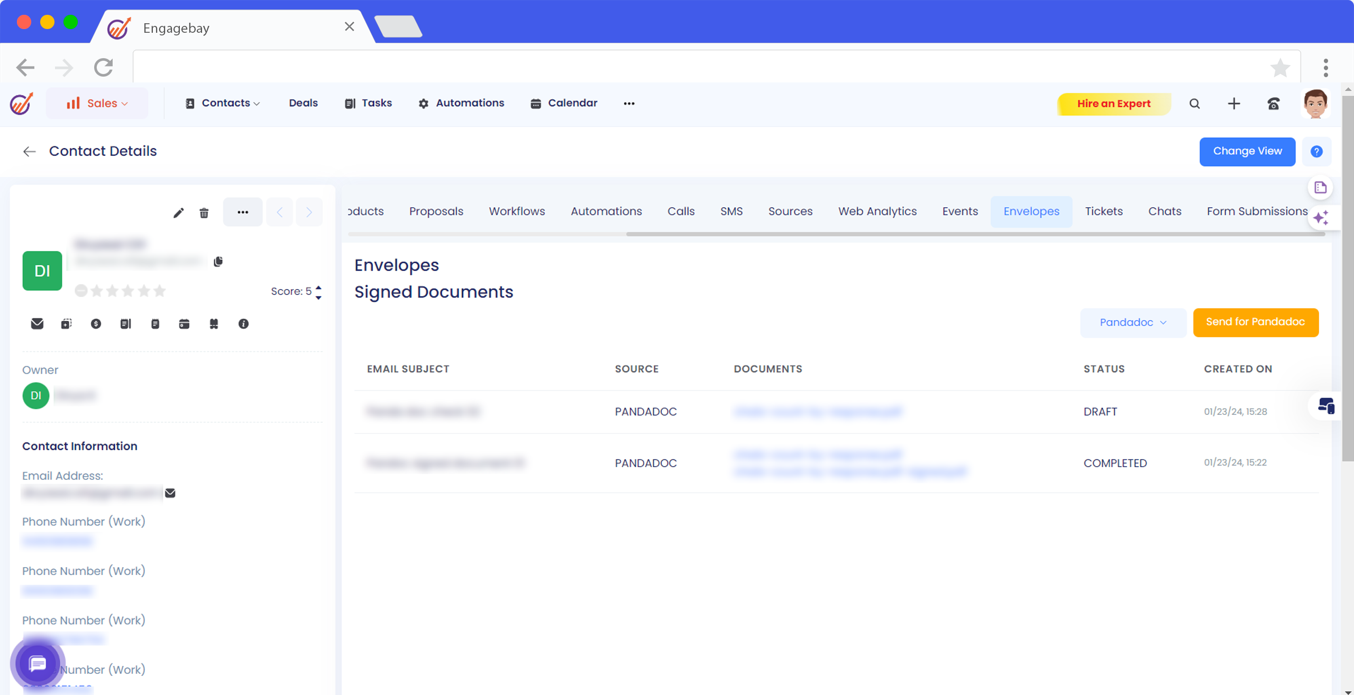Click the pencil edit contact icon
1354x695 pixels.
[178, 212]
